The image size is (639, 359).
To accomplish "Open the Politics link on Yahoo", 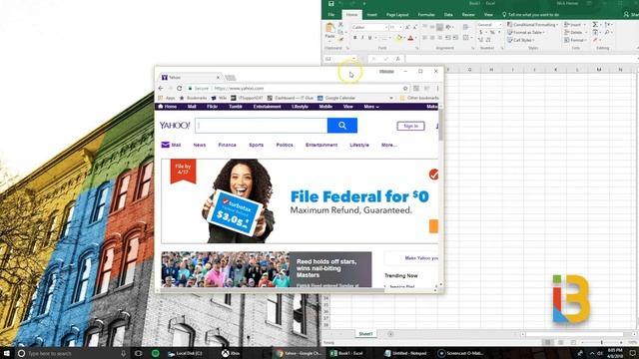I will pyautogui.click(x=285, y=145).
